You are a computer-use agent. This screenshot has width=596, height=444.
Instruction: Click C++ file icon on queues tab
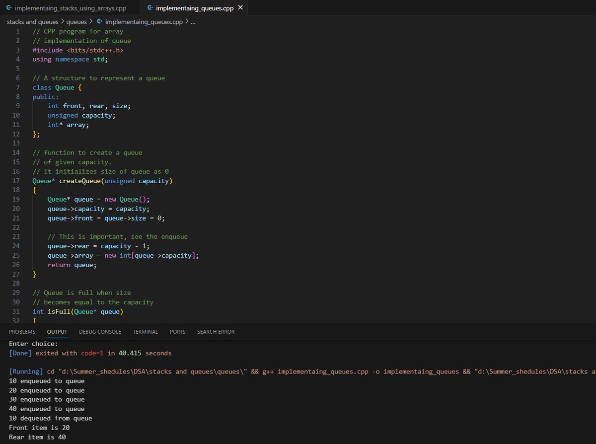tap(150, 8)
